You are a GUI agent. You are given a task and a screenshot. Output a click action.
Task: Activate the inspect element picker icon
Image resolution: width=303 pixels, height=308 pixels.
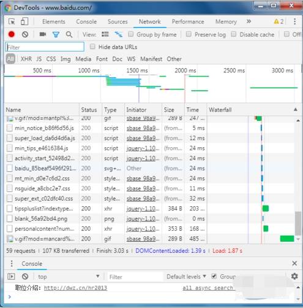click(12, 21)
